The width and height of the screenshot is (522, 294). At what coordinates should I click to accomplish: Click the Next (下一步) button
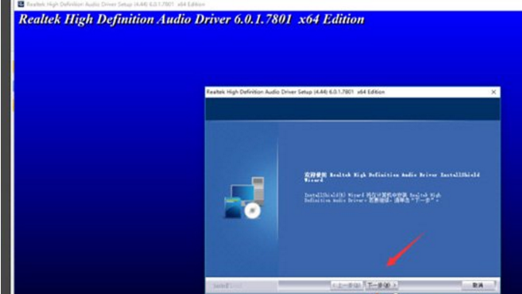click(381, 285)
